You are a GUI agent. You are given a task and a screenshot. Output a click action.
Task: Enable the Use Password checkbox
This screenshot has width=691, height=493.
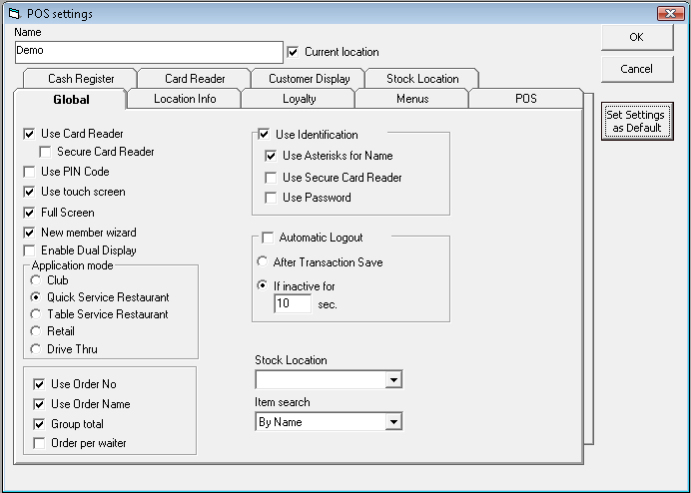271,198
